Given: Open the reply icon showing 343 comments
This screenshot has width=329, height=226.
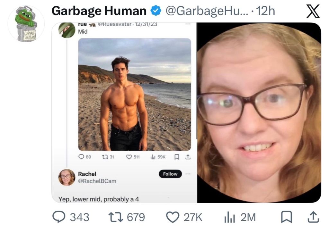Looking at the screenshot, I should 59,217.
